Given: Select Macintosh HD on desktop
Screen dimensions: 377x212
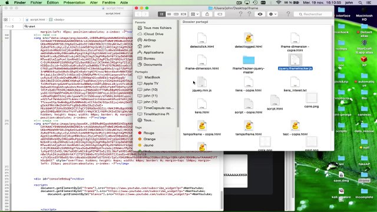Looking at the screenshot, I should pos(364,14).
